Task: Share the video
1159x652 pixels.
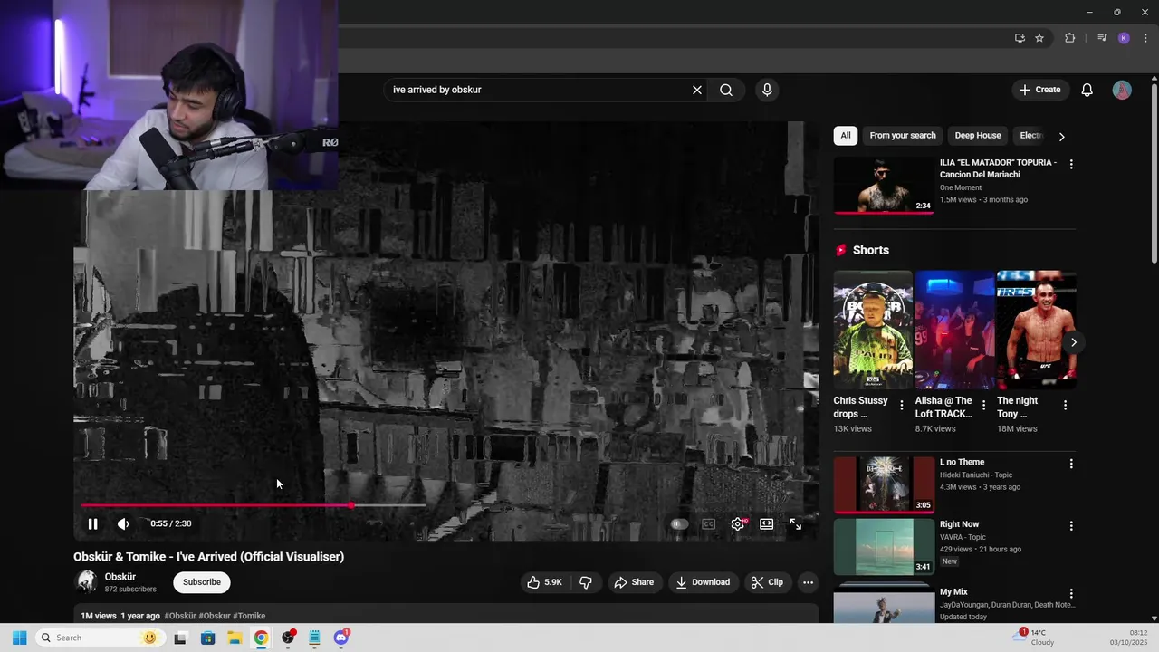Action: pyautogui.click(x=634, y=582)
